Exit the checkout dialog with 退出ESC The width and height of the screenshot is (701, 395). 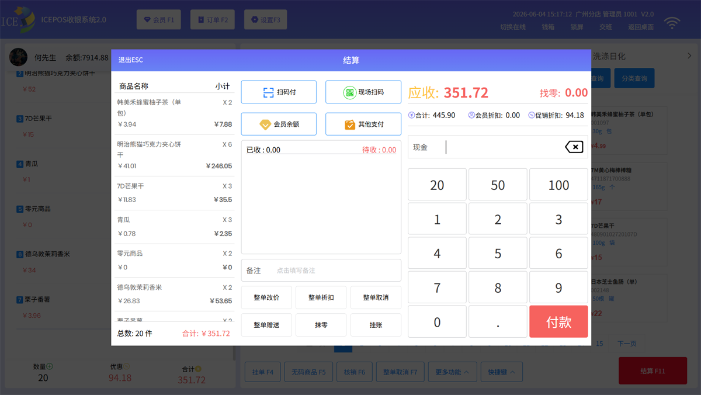[131, 60]
